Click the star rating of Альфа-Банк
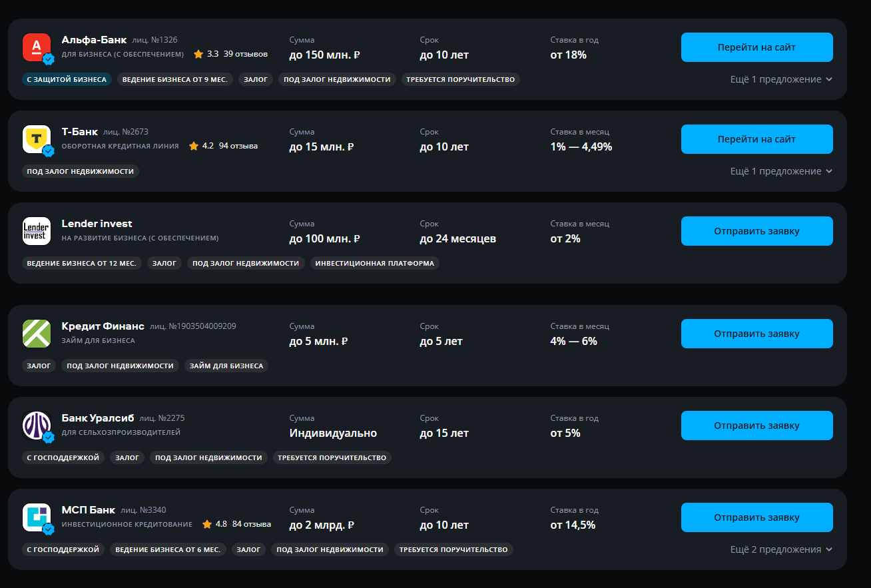This screenshot has width=871, height=588. [x=206, y=54]
